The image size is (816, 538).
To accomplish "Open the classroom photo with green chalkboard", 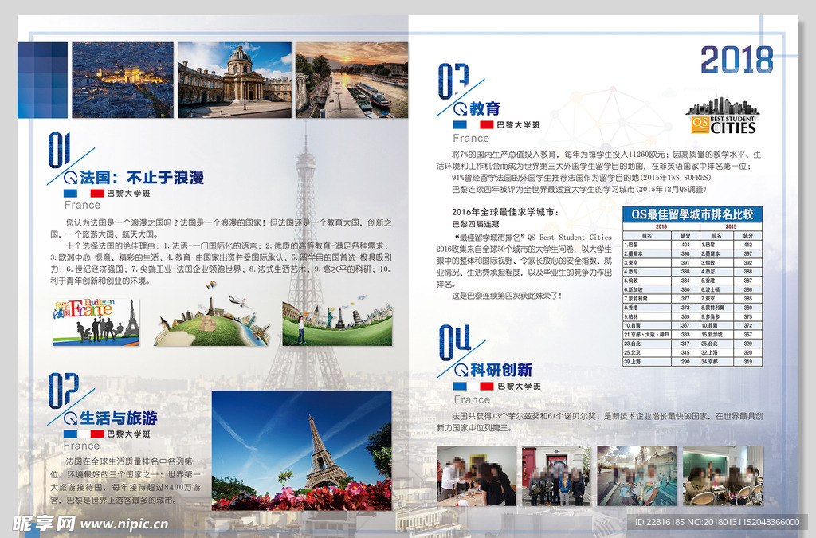I will pyautogui.click(x=724, y=476).
